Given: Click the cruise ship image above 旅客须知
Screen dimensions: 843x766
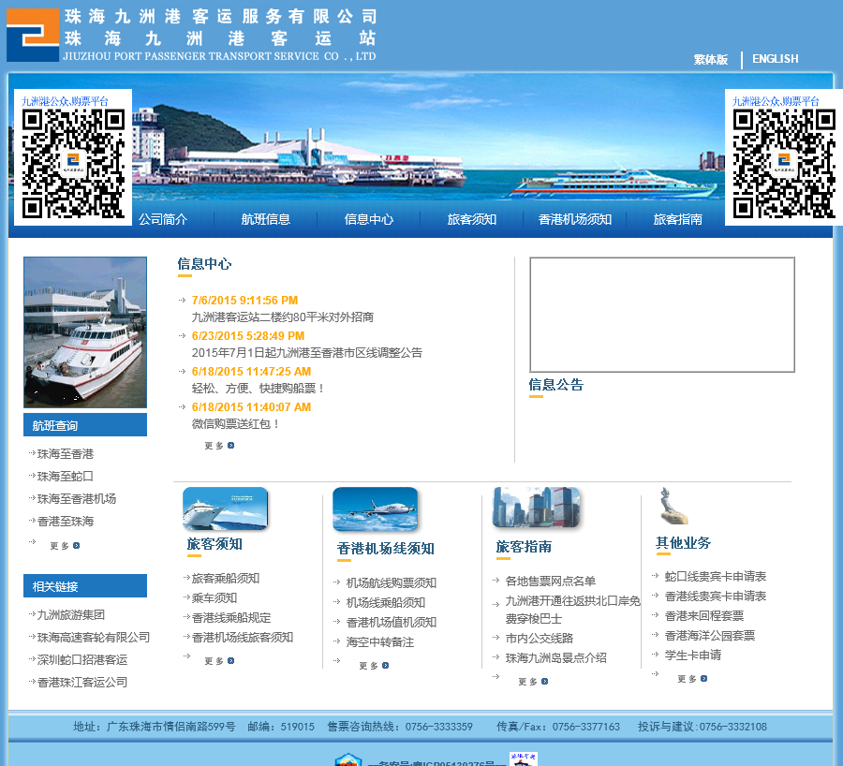Looking at the screenshot, I should [x=225, y=508].
